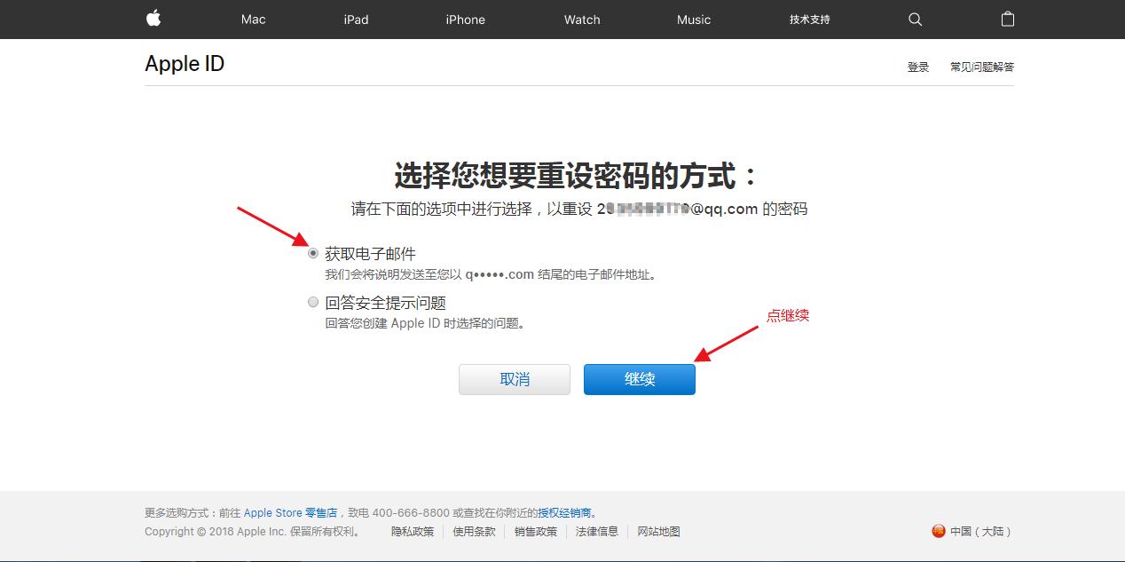The image size is (1125, 562).
Task: Click the 获取电子邮件 option label
Action: [x=370, y=254]
